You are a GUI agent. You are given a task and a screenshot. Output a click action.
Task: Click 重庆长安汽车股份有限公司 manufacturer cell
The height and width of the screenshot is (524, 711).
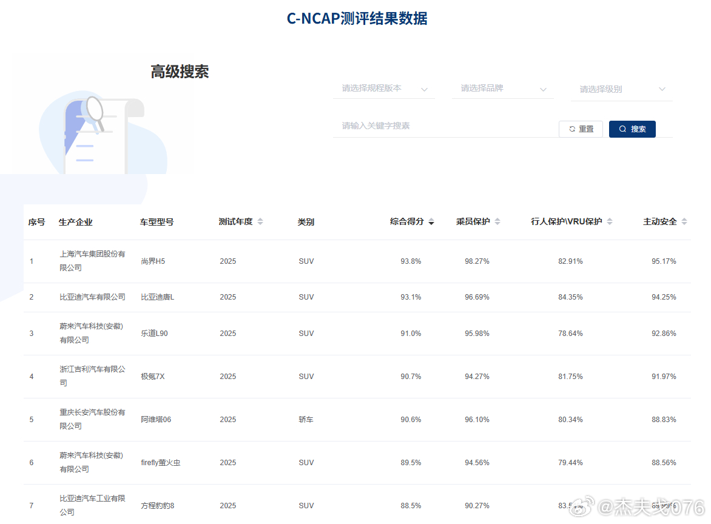[x=92, y=419]
